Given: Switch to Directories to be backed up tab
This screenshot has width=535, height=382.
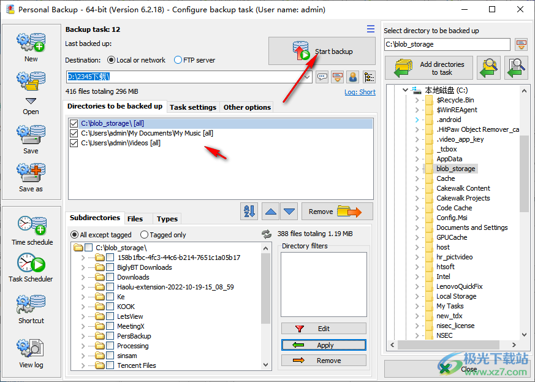Looking at the screenshot, I should pos(115,106).
